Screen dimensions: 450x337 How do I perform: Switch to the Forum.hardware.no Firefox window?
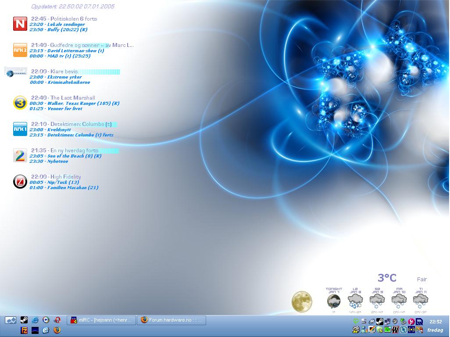point(172,320)
